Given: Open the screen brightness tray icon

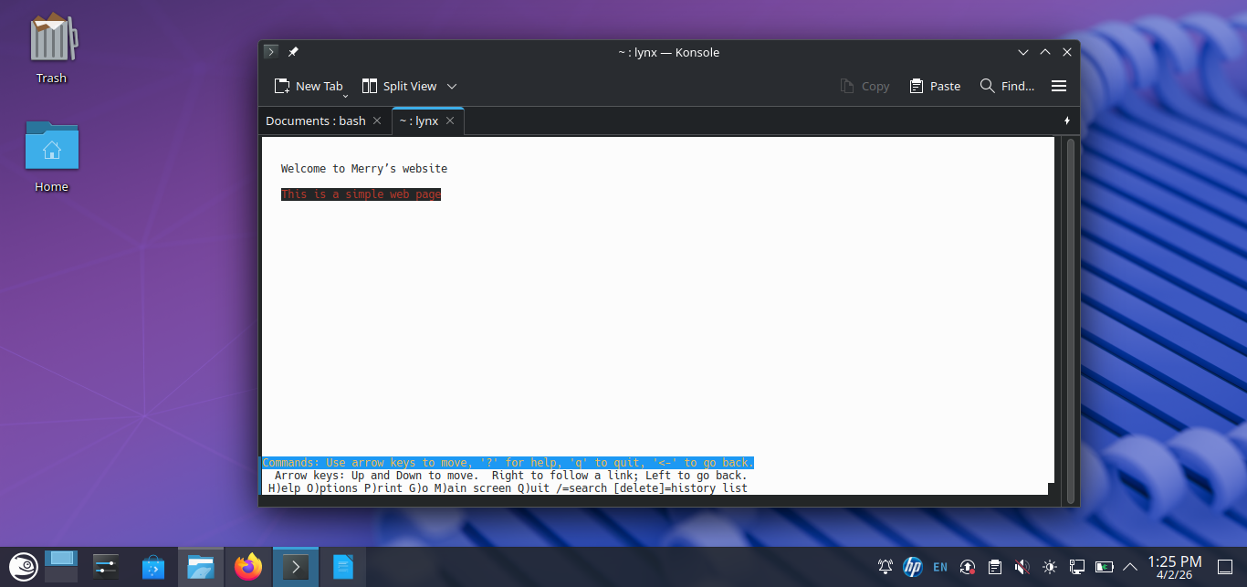Looking at the screenshot, I should click(1050, 567).
